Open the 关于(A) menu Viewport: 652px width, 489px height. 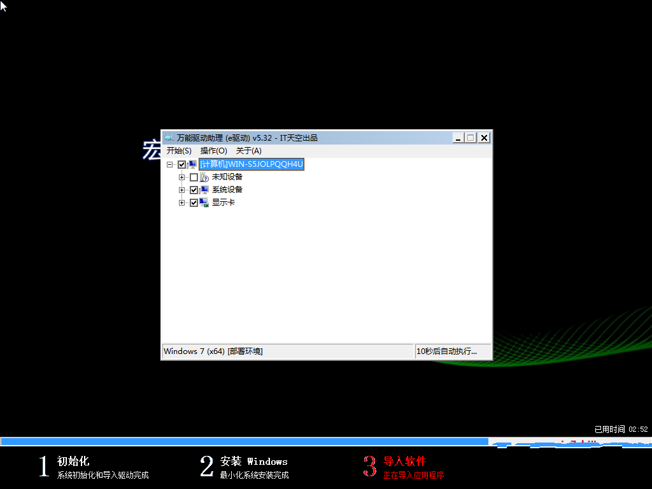pos(249,150)
